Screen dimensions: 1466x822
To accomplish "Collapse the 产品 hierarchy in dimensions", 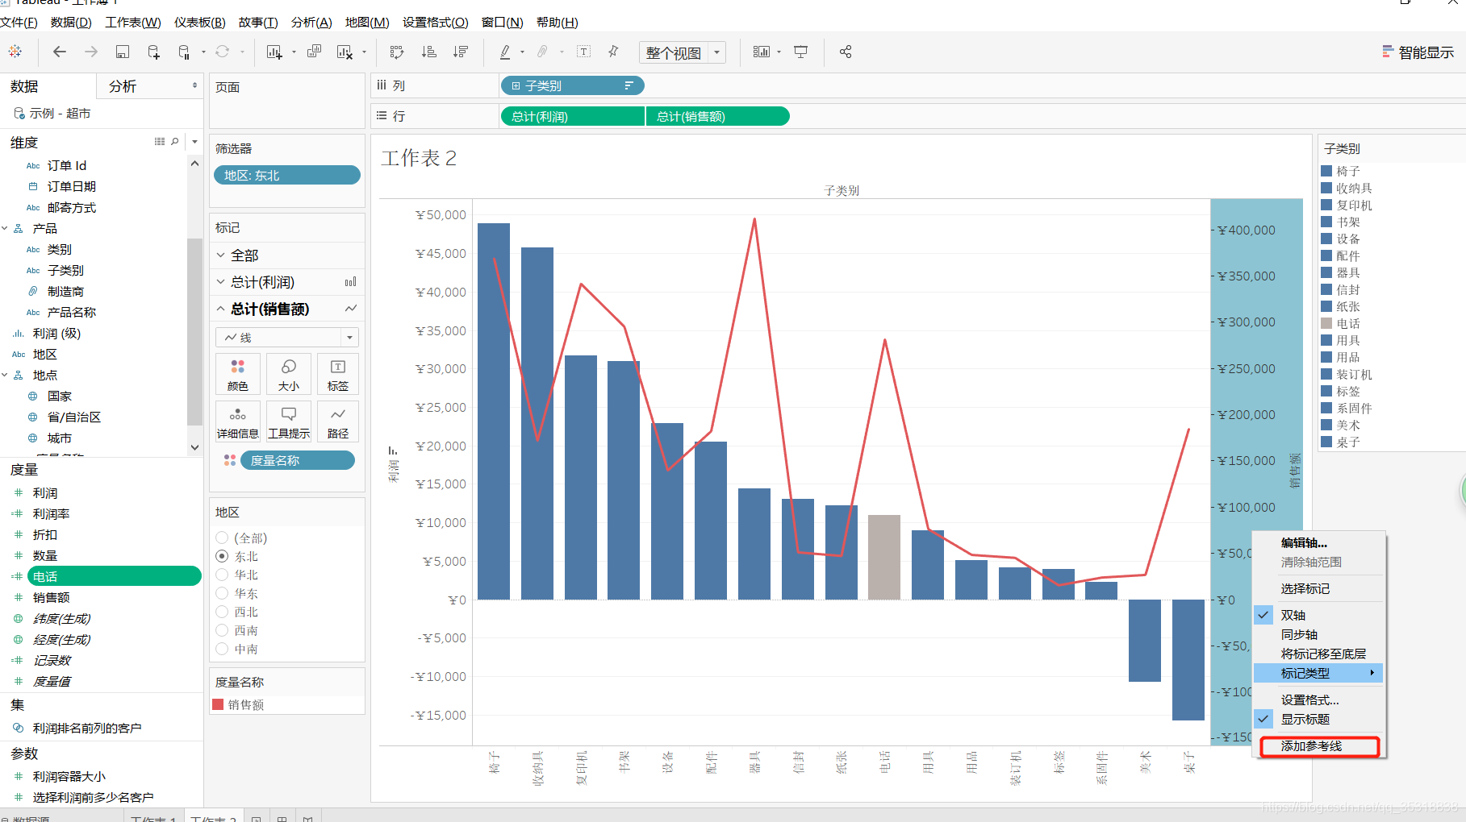I will click(x=5, y=229).
